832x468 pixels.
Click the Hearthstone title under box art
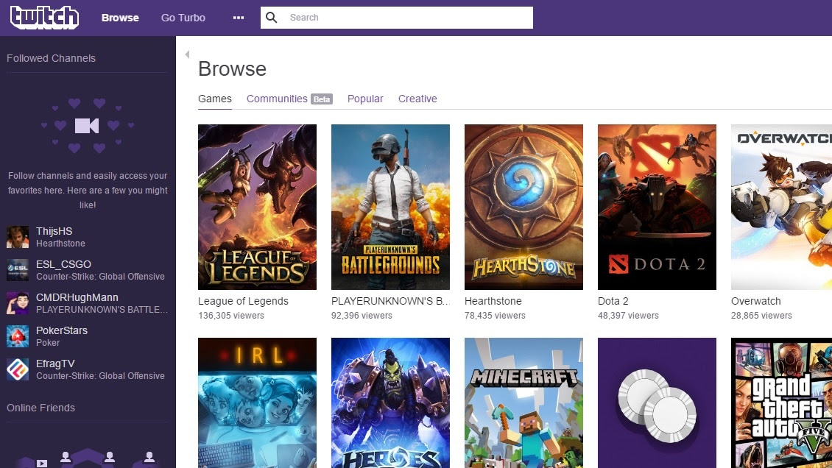pyautogui.click(x=493, y=301)
